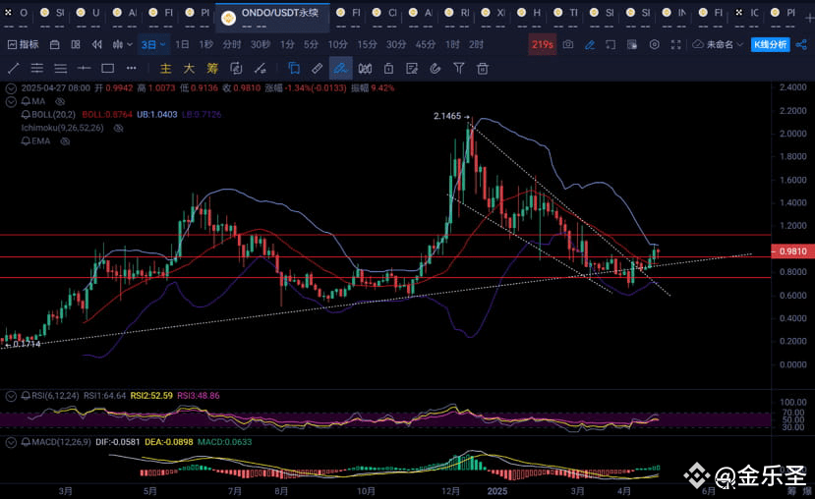
Task: Switch to the 1日 timeframe
Action: pos(182,44)
